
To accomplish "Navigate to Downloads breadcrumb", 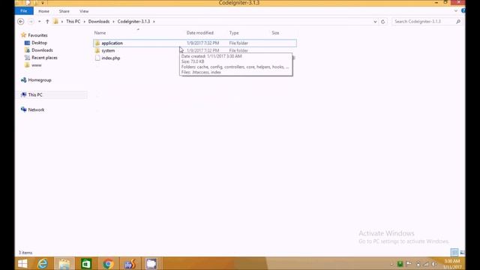I will [x=99, y=22].
